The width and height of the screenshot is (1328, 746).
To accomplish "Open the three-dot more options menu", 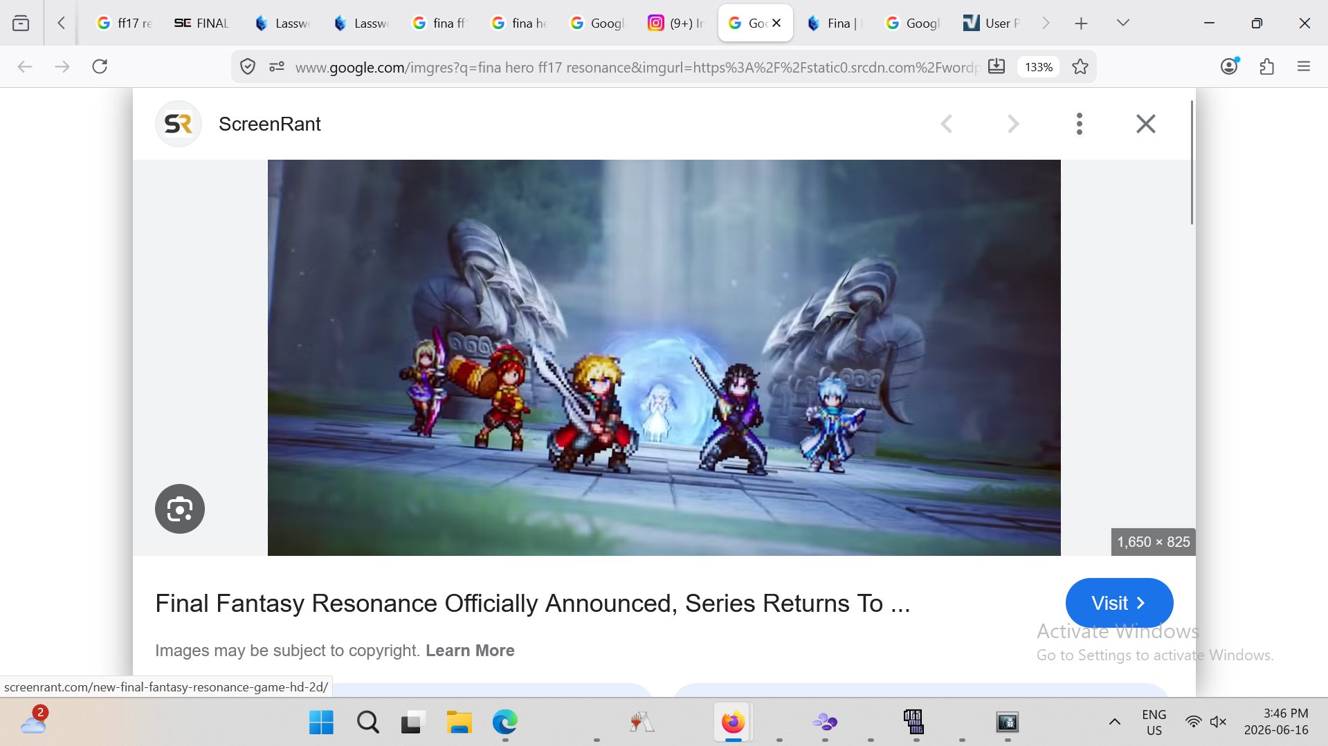I will click(1079, 124).
